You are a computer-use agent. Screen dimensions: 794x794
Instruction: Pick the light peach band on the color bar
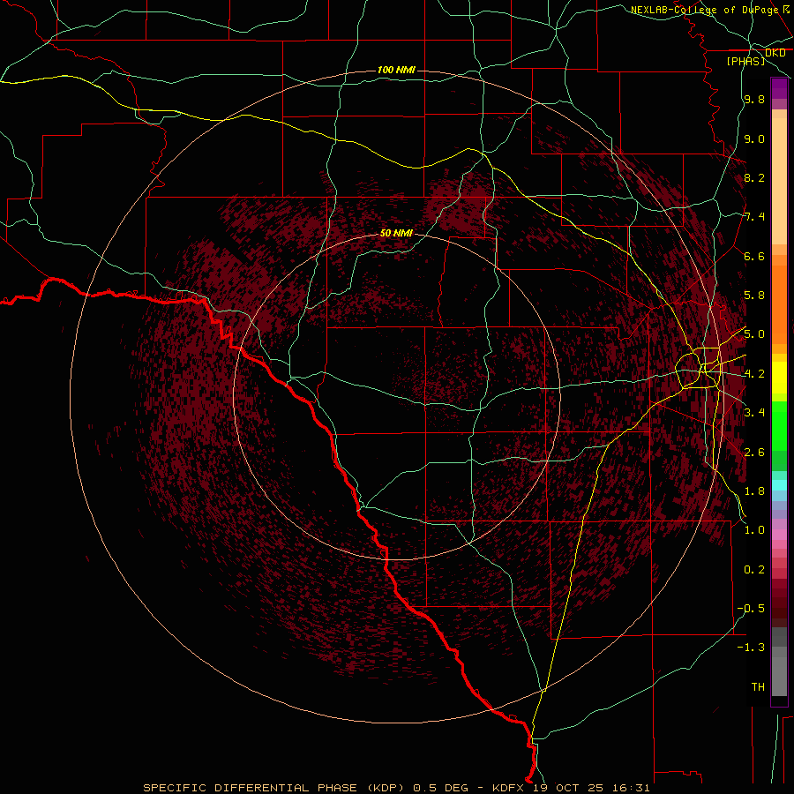coord(779,181)
